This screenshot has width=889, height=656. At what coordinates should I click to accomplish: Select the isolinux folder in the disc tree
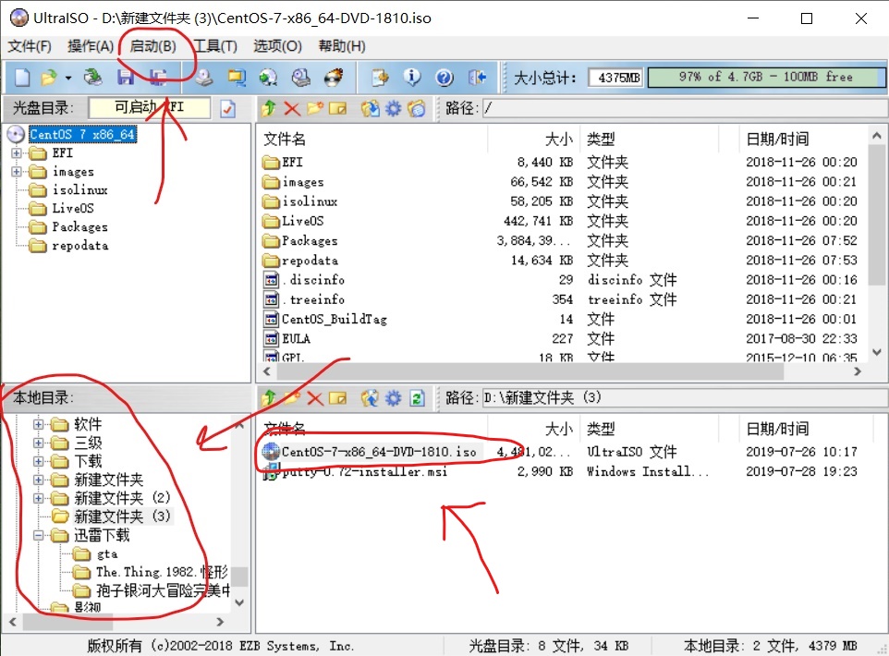(80, 190)
